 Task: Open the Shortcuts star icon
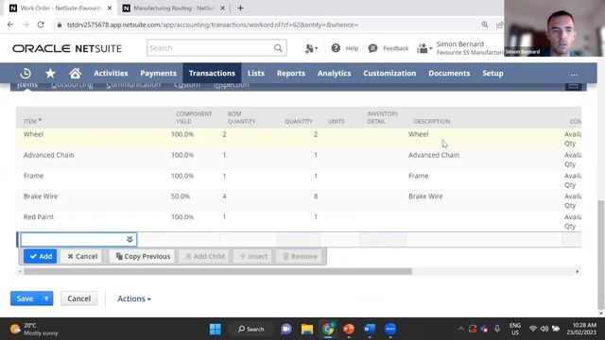50,74
